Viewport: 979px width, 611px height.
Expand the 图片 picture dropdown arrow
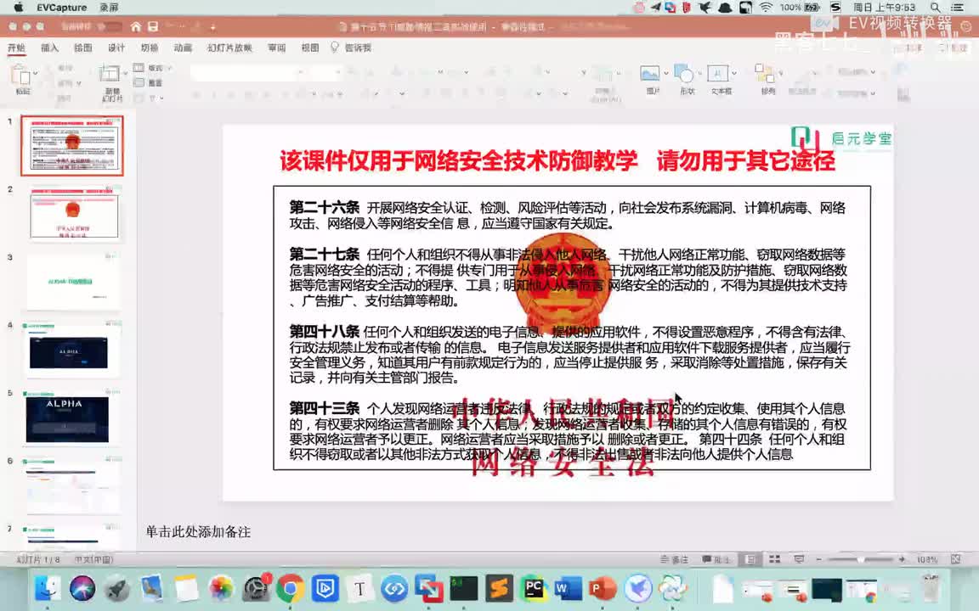666,74
